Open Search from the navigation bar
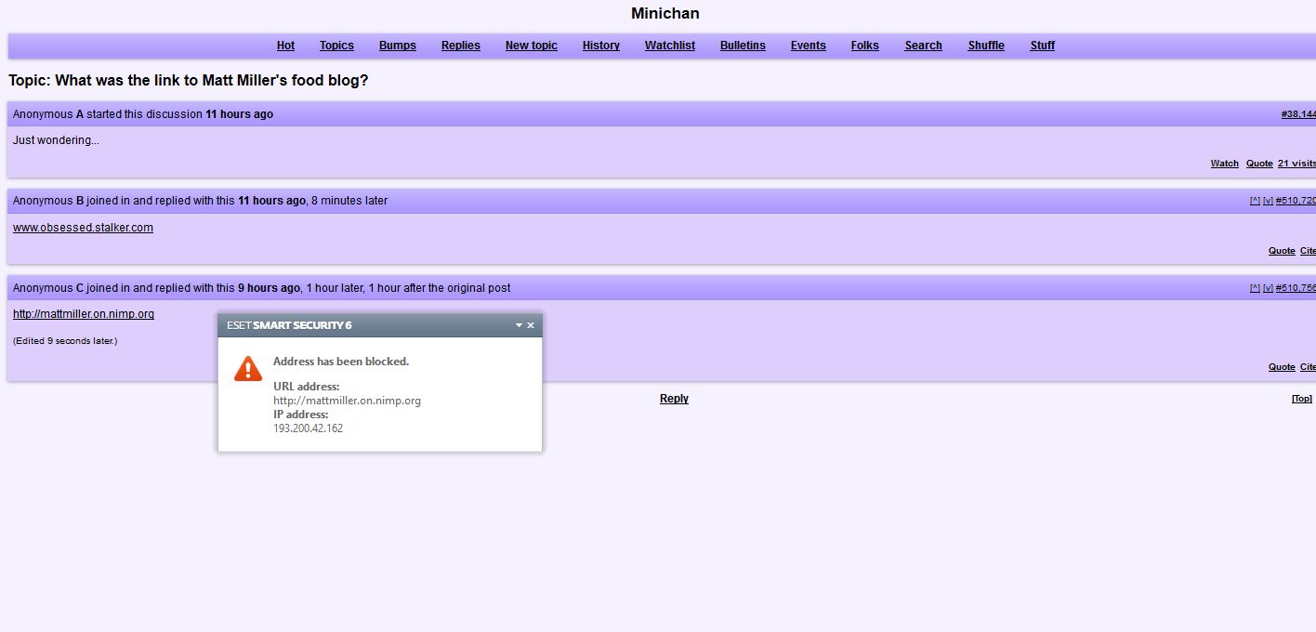This screenshot has height=632, width=1316. pyautogui.click(x=924, y=46)
